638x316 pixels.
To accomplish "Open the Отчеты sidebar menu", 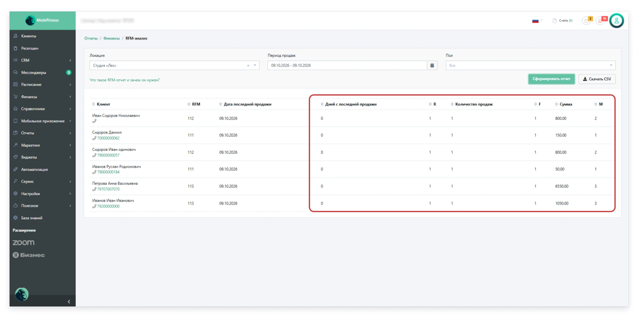I will coord(42,133).
